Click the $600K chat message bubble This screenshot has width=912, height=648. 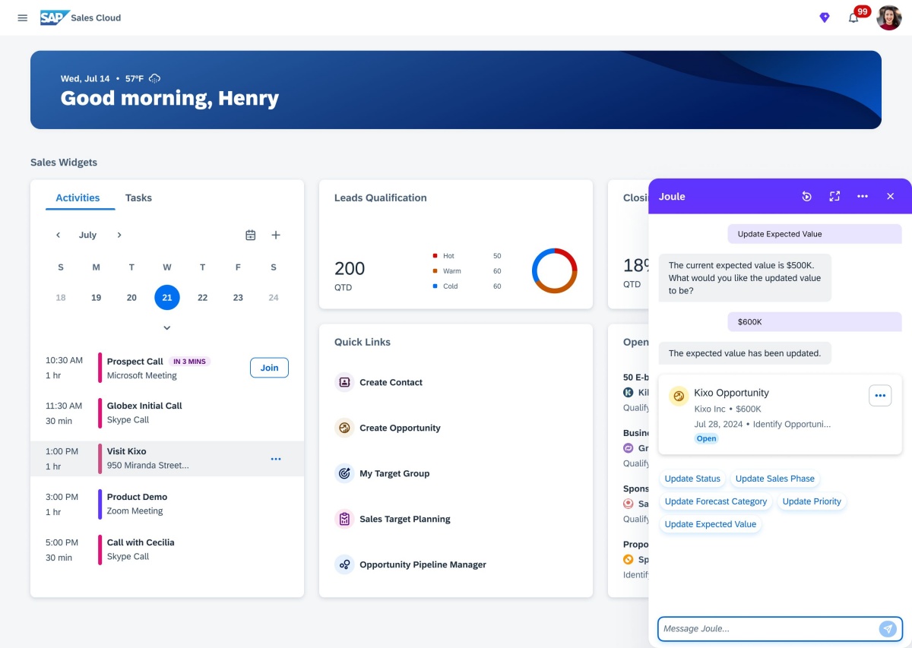(x=814, y=322)
